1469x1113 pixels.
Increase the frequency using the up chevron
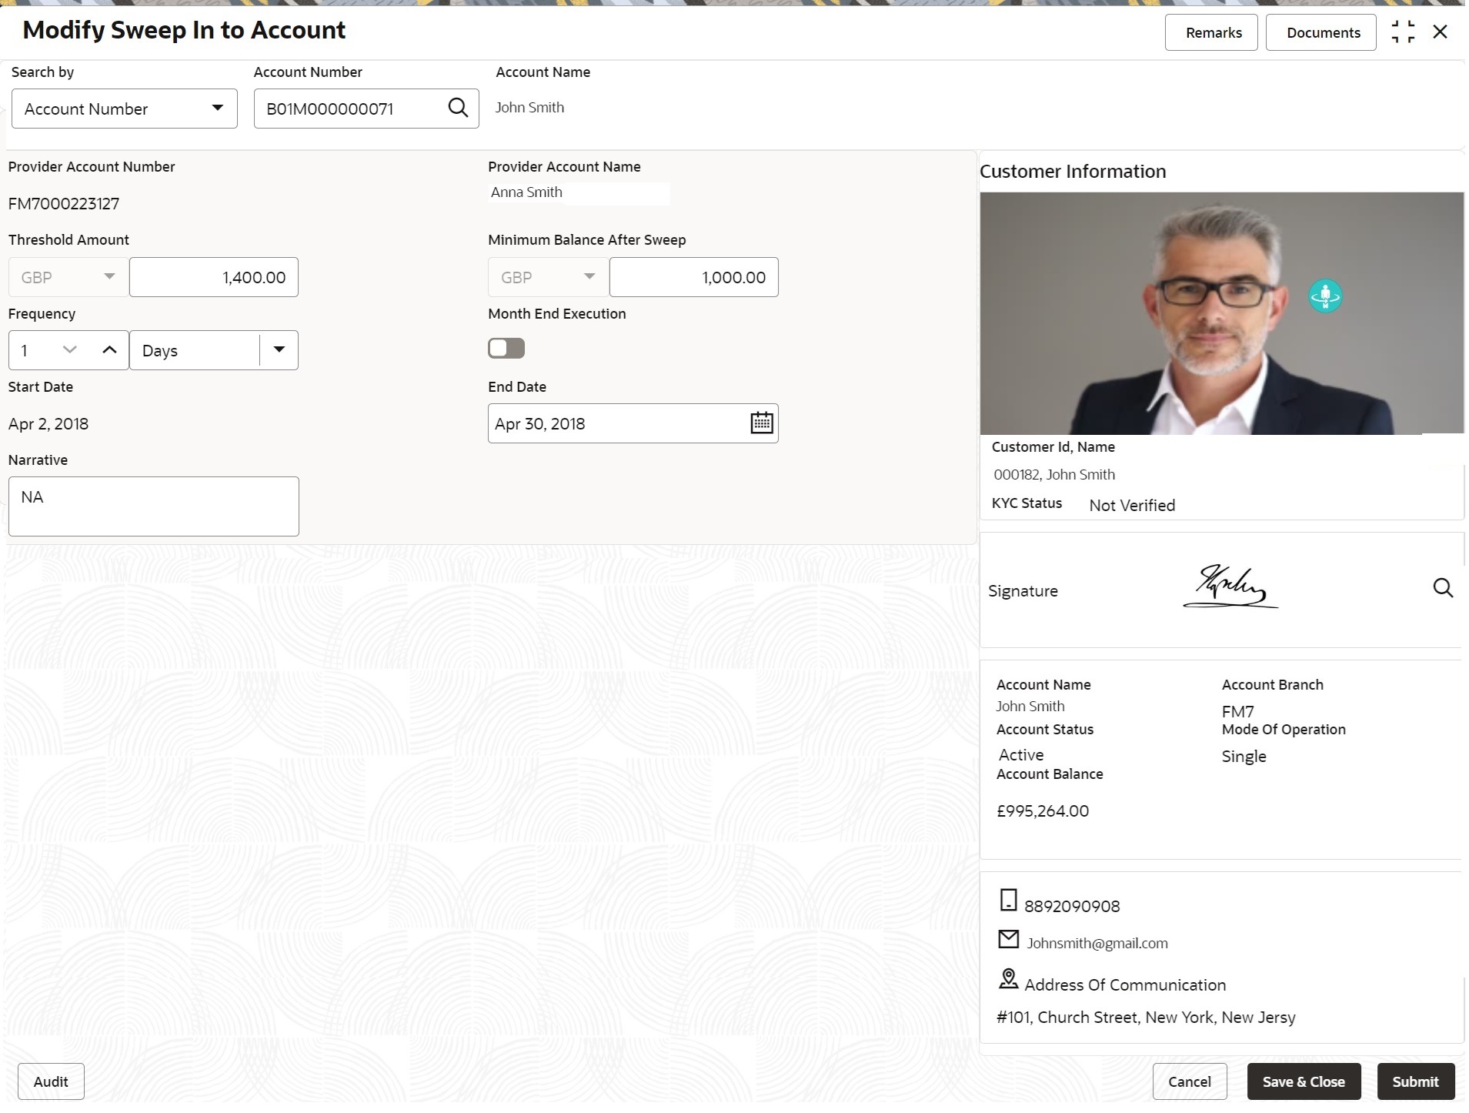[109, 350]
